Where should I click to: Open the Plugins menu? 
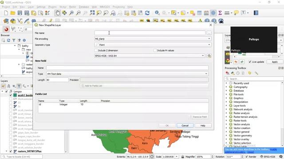pos(52,7)
